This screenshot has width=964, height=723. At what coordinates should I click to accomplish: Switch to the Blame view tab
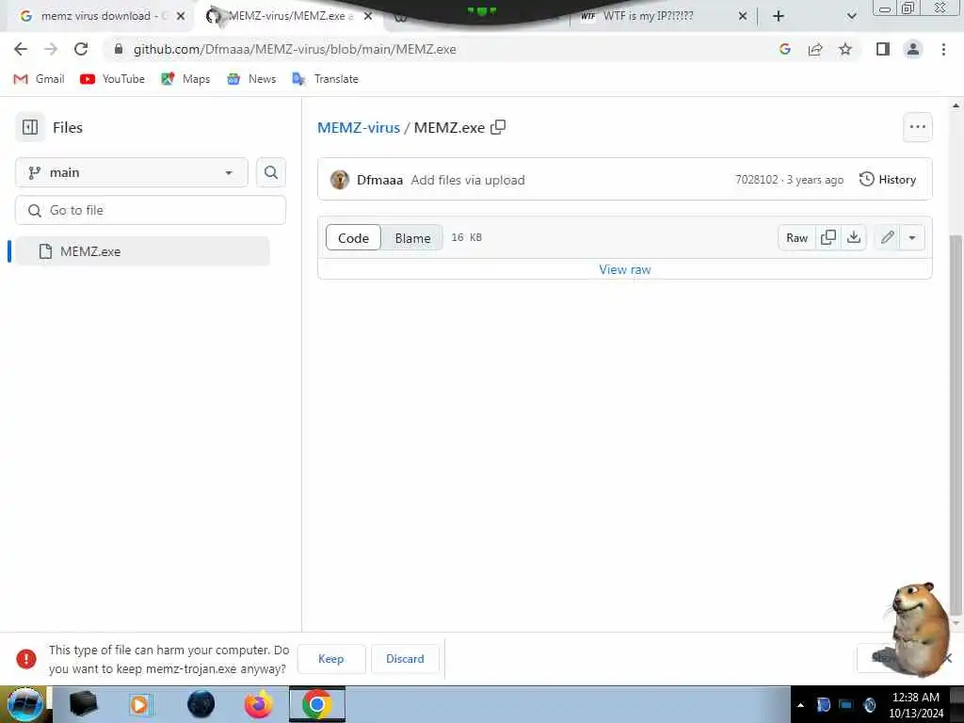pyautogui.click(x=412, y=238)
